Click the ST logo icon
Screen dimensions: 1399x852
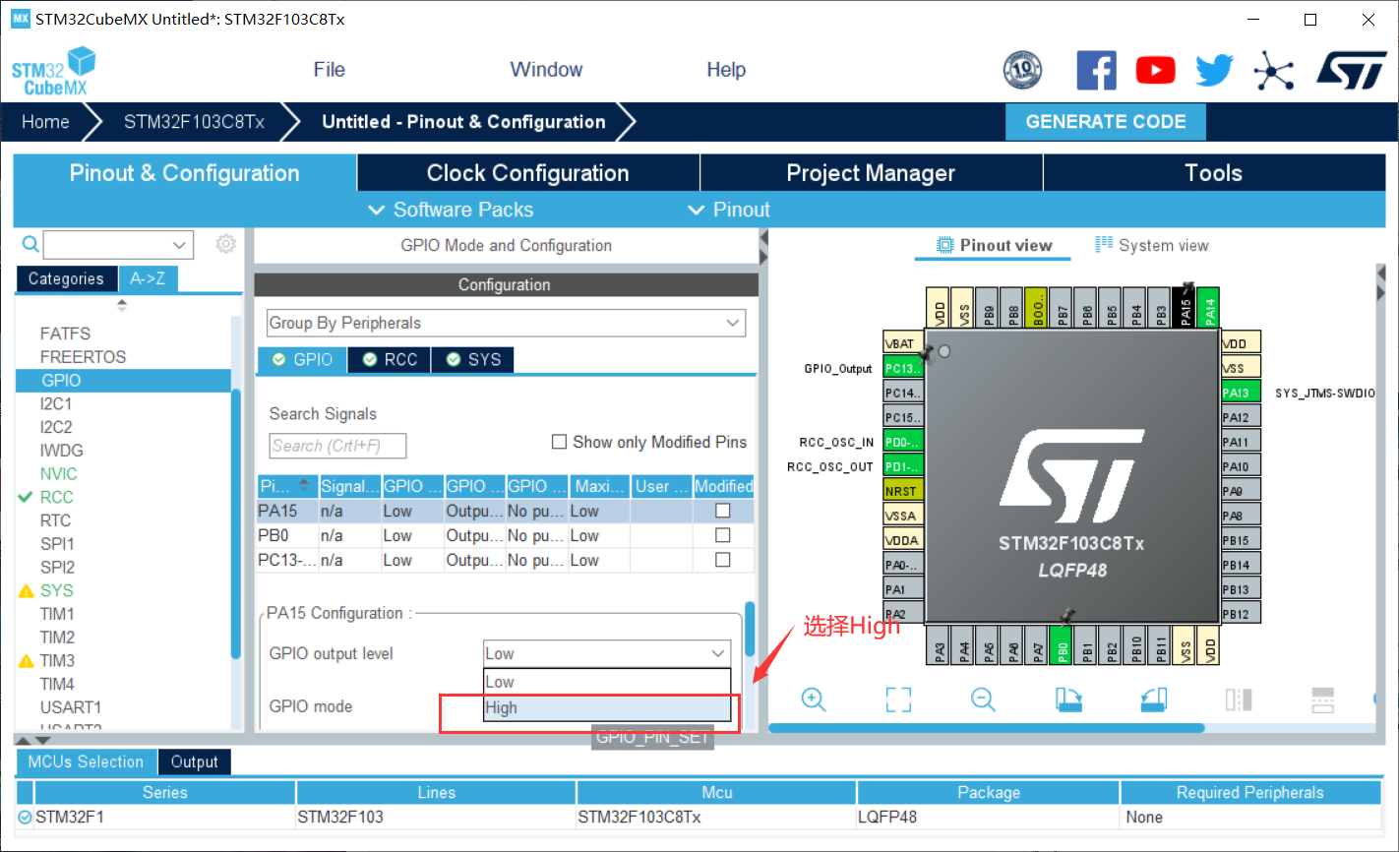(1352, 71)
